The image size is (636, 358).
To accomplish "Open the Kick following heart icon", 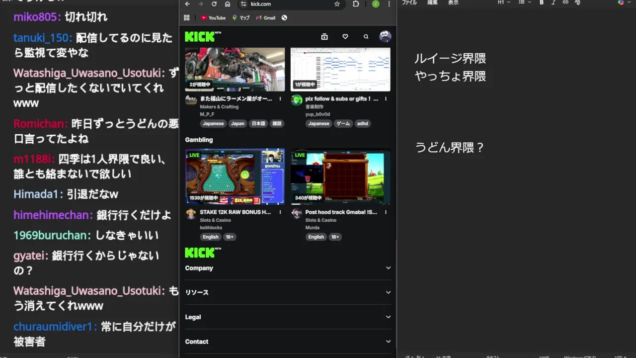I will point(345,36).
